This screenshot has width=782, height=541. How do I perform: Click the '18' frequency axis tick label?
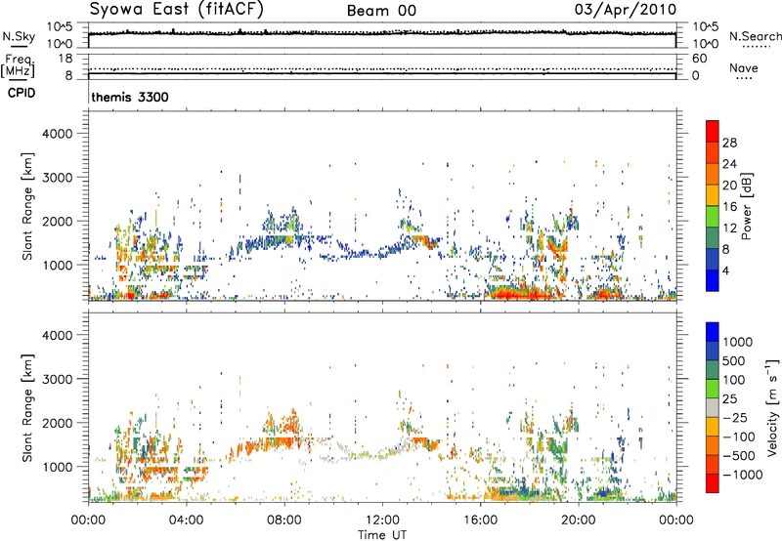(65, 59)
